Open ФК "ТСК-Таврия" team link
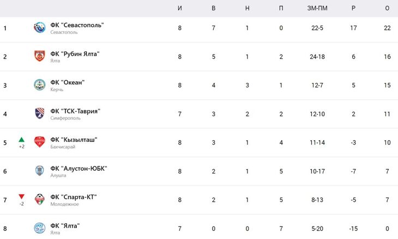The width and height of the screenshot is (398, 239). click(75, 111)
